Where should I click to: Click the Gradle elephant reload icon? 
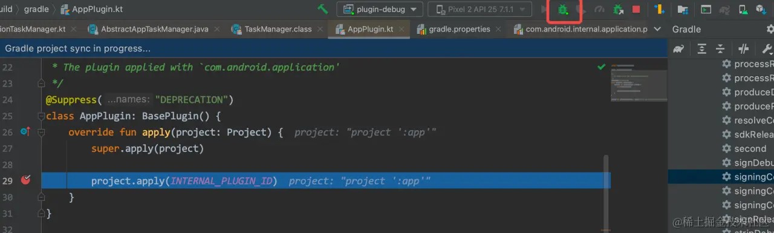point(678,49)
